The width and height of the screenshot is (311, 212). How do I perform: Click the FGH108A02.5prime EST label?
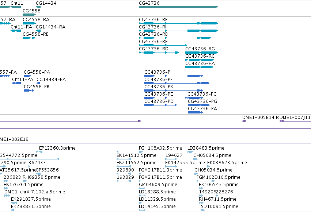click(x=160, y=148)
